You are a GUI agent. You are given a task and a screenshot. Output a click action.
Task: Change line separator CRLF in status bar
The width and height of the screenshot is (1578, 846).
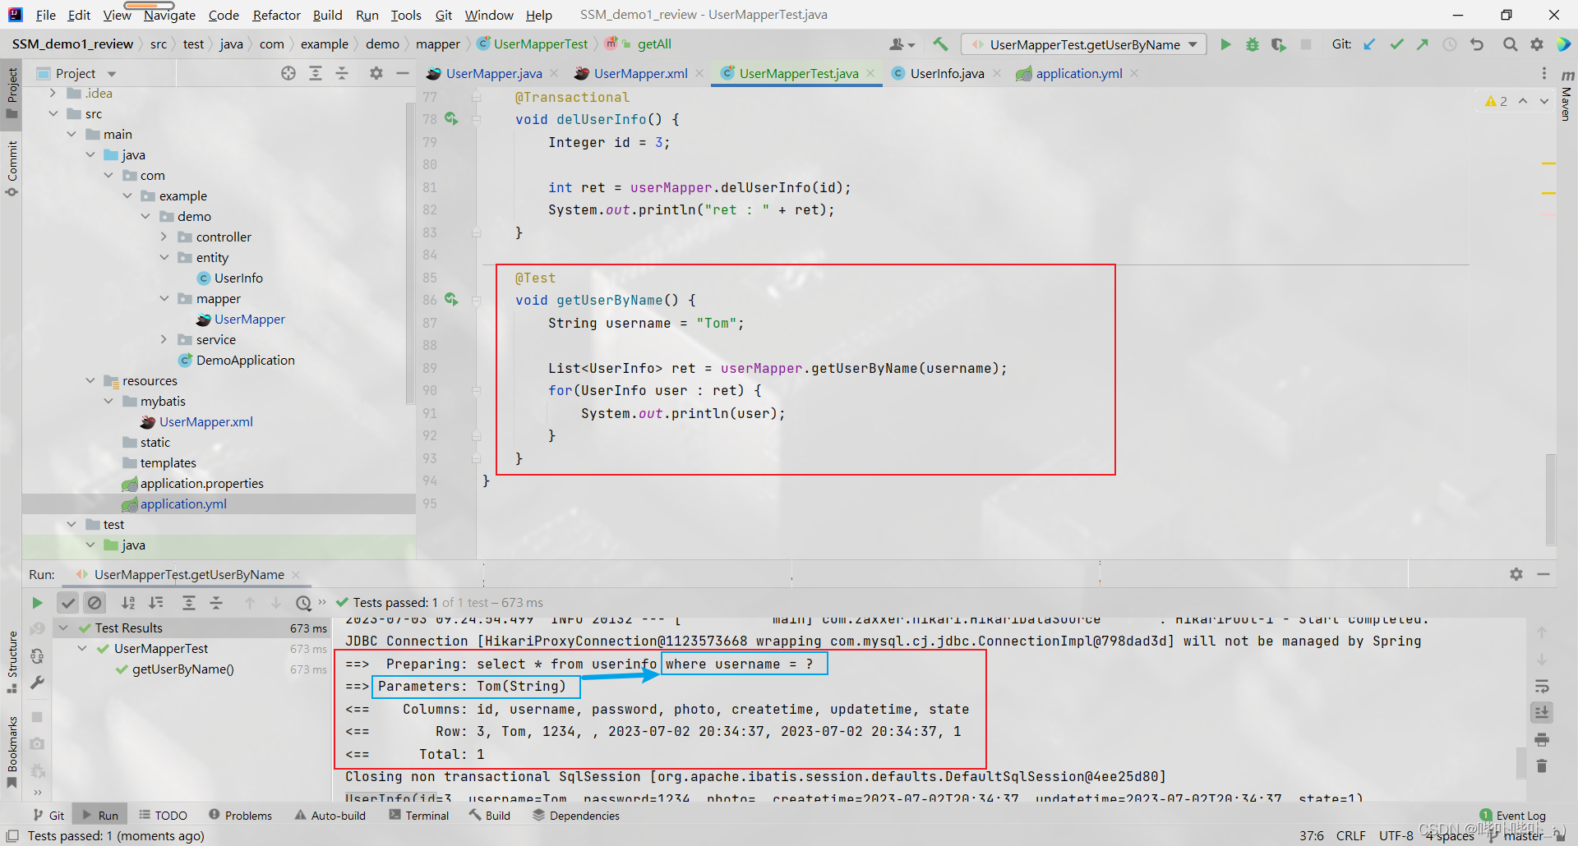pyautogui.click(x=1351, y=835)
